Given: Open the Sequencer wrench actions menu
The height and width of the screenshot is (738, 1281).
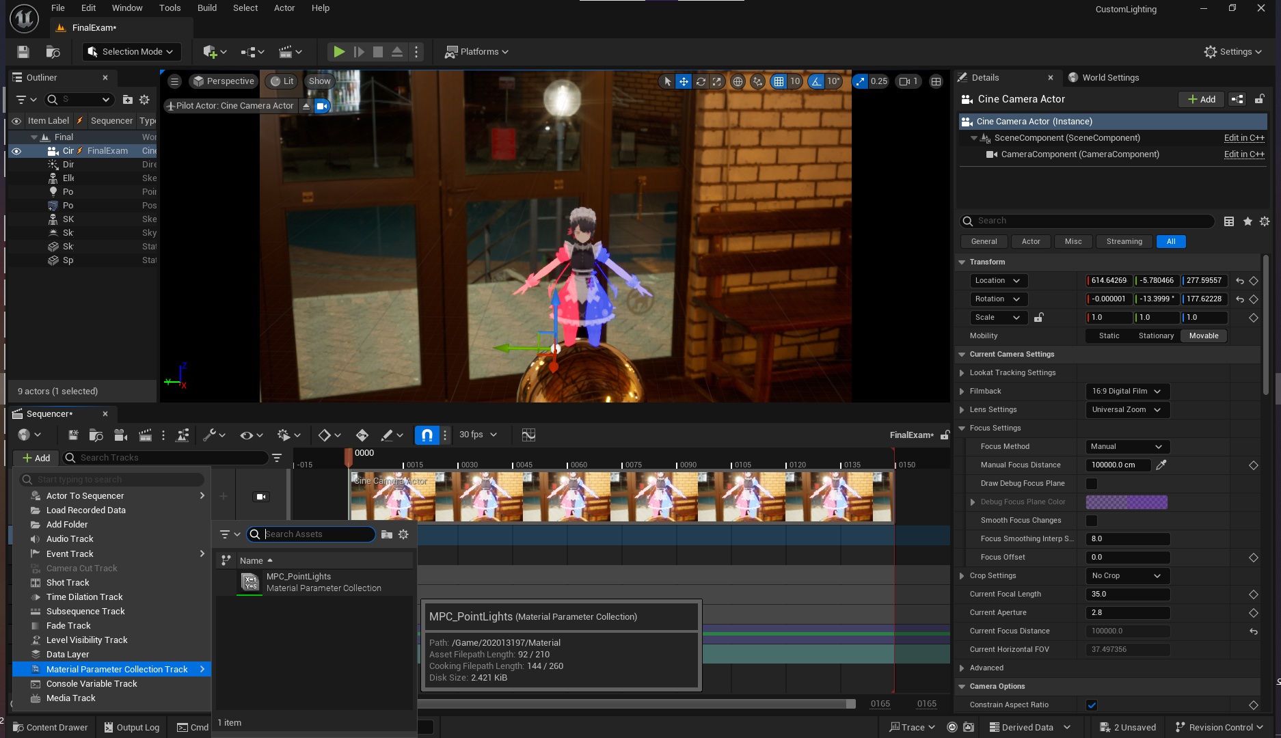Looking at the screenshot, I should pos(214,435).
